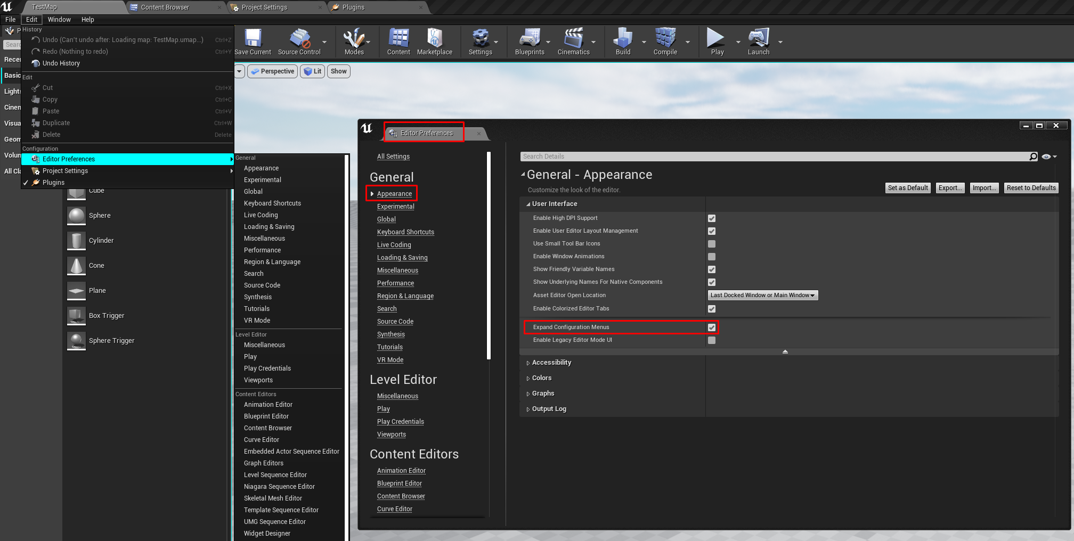Select the Cone shape thumbnail

coord(77,266)
